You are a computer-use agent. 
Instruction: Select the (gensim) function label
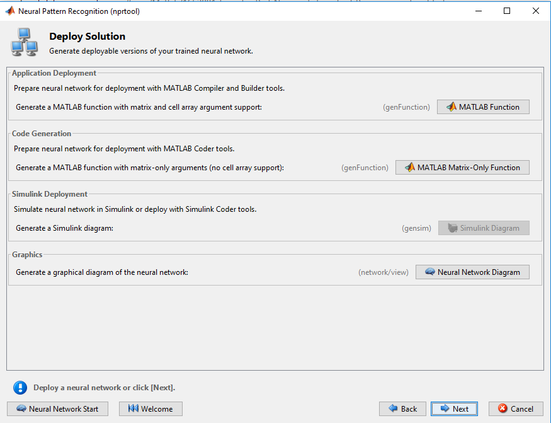coord(416,228)
